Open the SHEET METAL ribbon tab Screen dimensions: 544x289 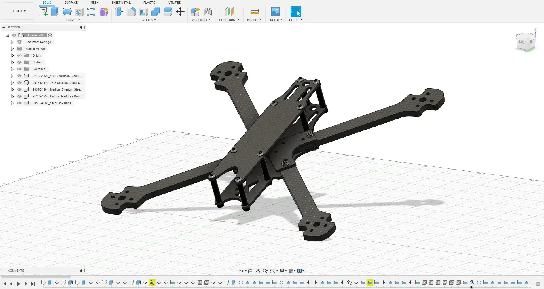[121, 3]
